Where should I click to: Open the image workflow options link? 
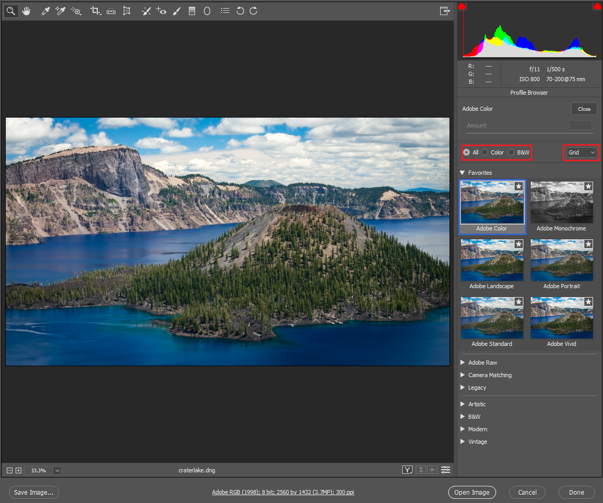[x=283, y=492]
